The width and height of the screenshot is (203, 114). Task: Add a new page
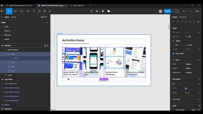tap(47, 22)
